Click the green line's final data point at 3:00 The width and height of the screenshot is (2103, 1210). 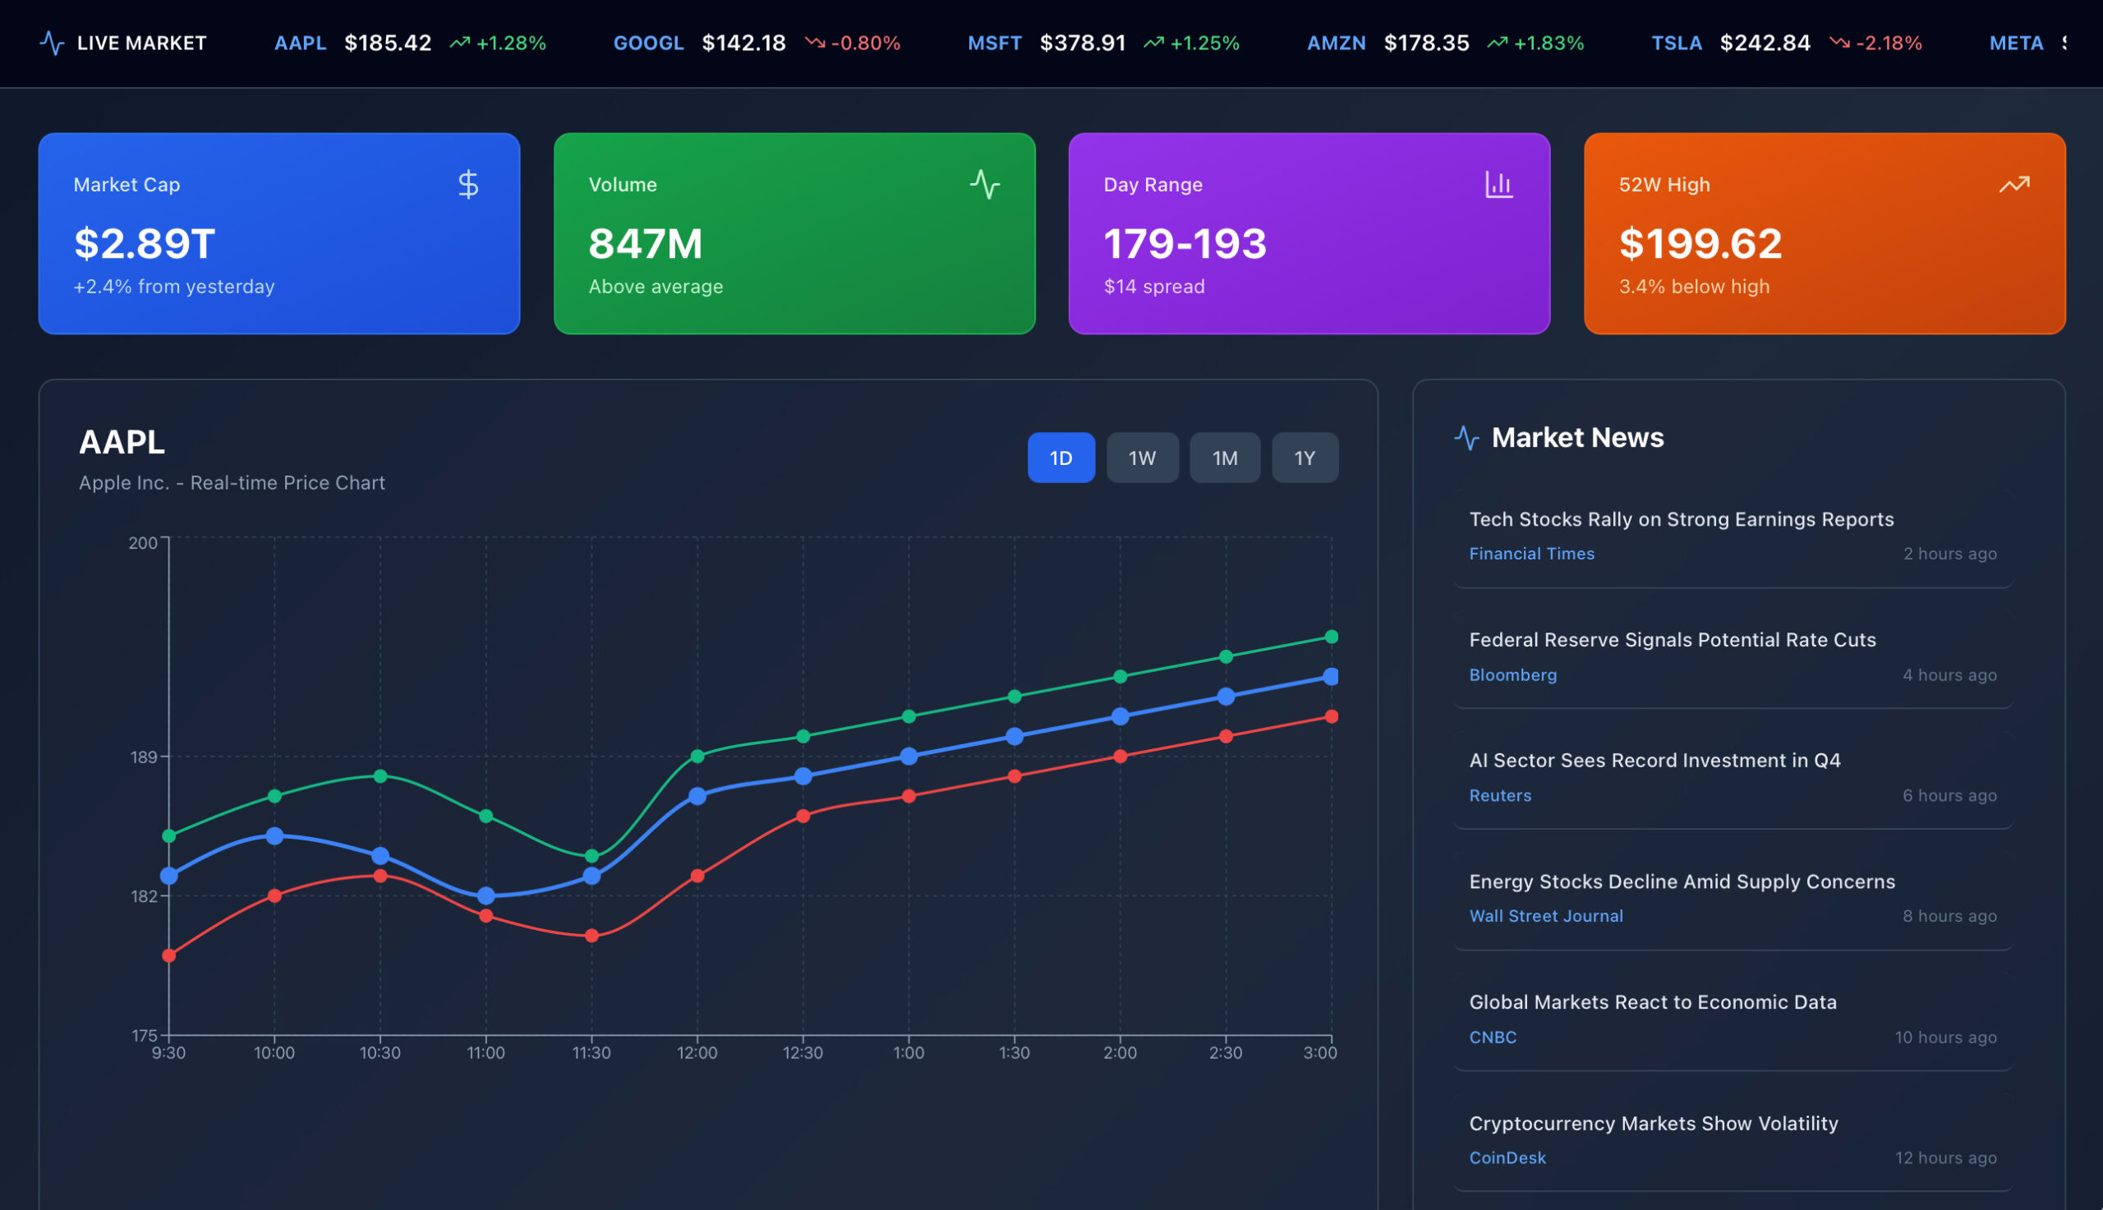[1331, 637]
